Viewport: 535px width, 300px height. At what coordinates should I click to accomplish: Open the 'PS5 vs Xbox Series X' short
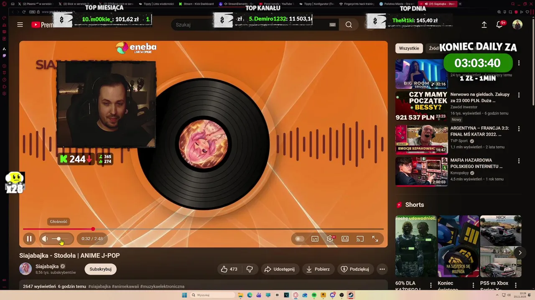click(501, 246)
